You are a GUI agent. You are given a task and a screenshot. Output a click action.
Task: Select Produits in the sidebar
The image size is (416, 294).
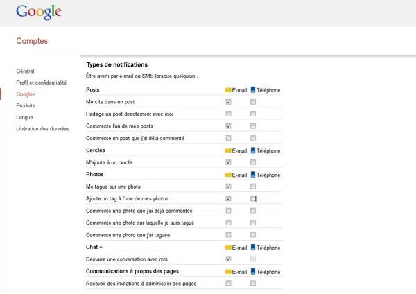pos(26,105)
